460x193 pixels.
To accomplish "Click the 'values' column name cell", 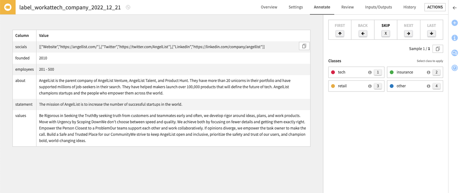I will (x=25, y=128).
